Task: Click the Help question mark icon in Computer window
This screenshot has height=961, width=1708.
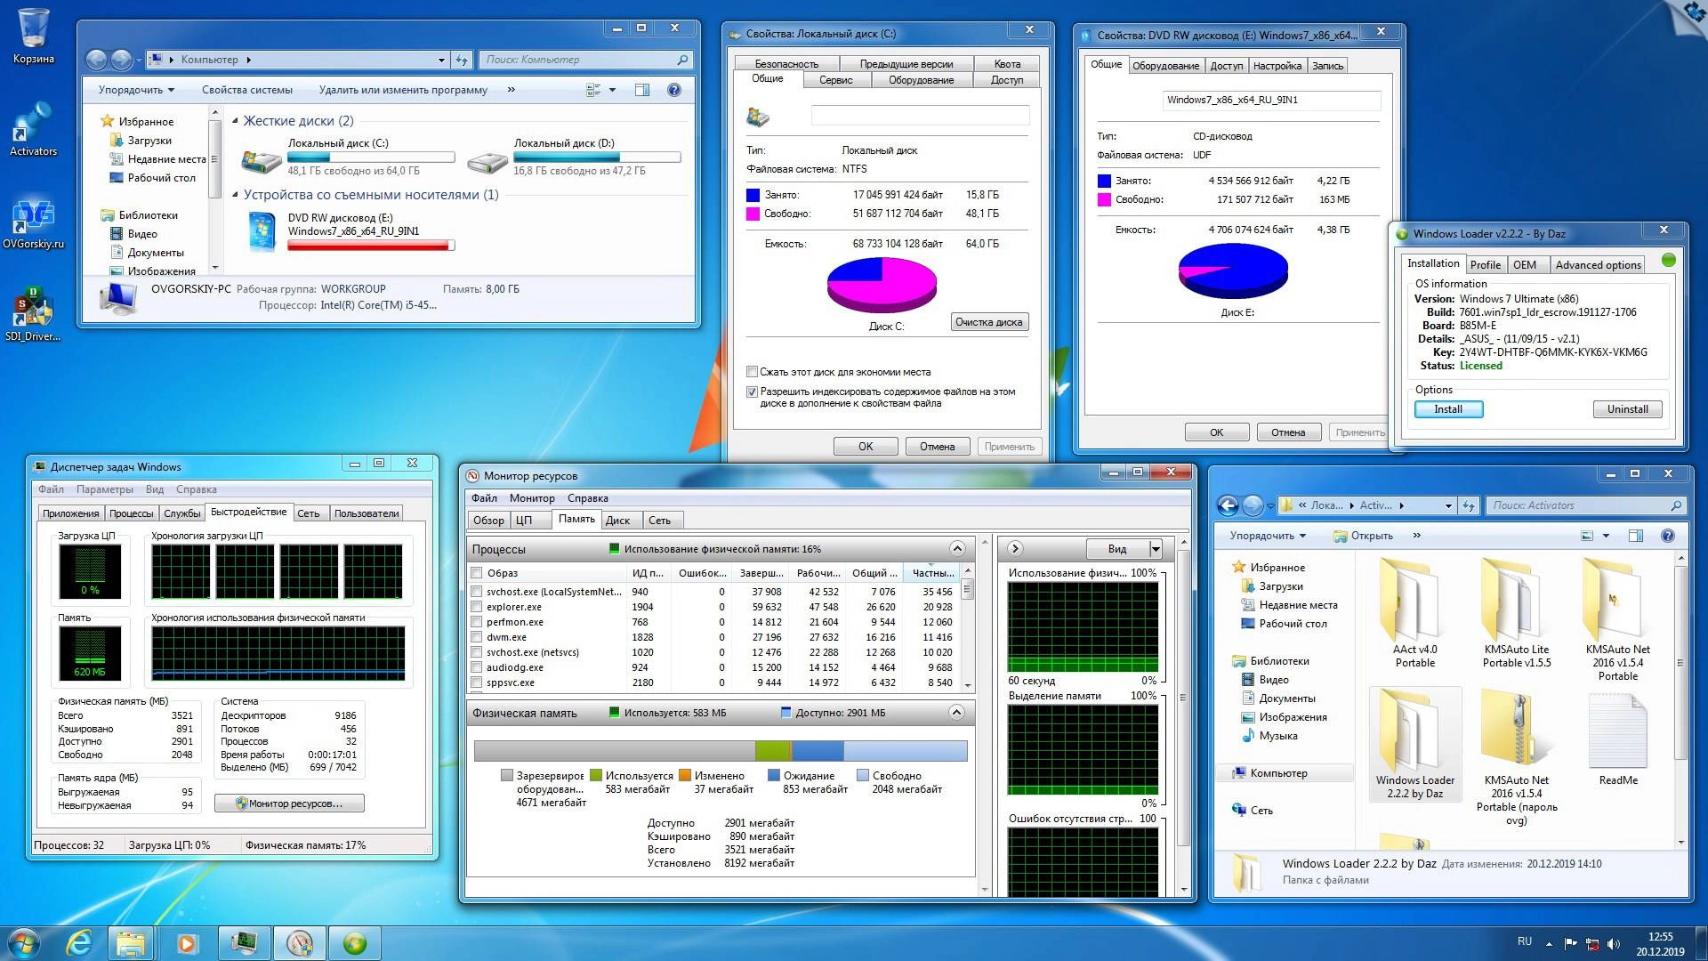Action: click(673, 89)
